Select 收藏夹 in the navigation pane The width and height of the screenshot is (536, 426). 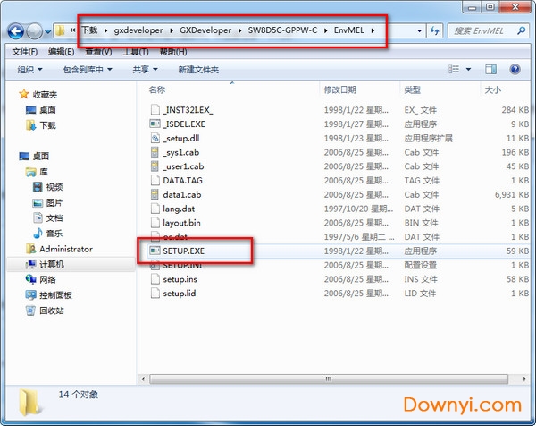tap(45, 95)
